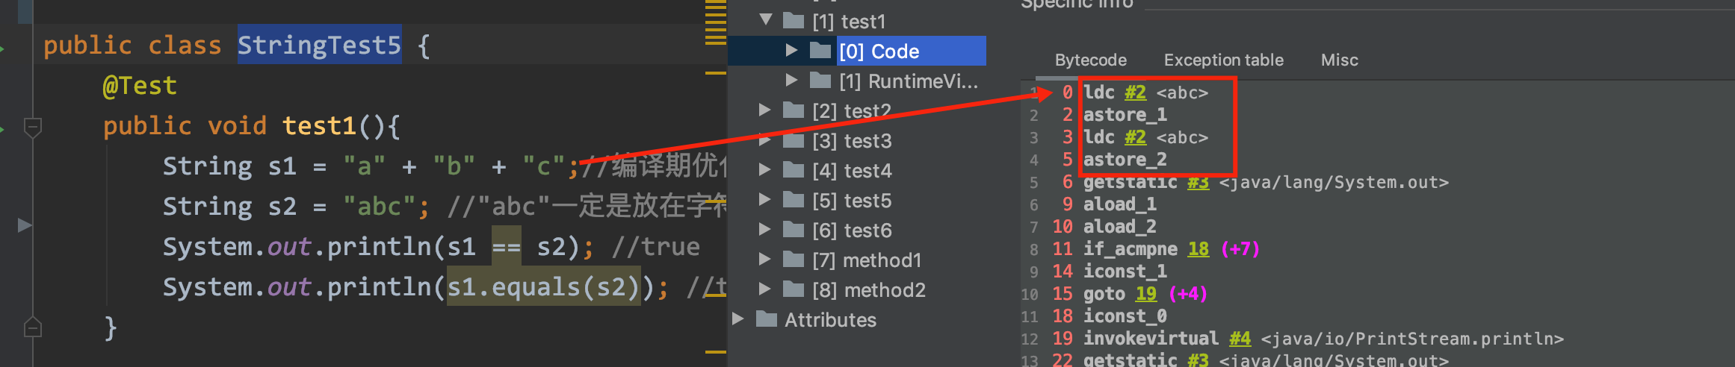Click the fold toggle beside the test1() method
This screenshot has height=367, width=1735.
32,127
